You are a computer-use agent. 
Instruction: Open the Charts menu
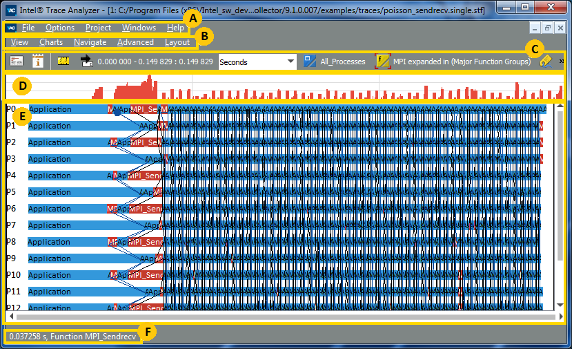[51, 42]
